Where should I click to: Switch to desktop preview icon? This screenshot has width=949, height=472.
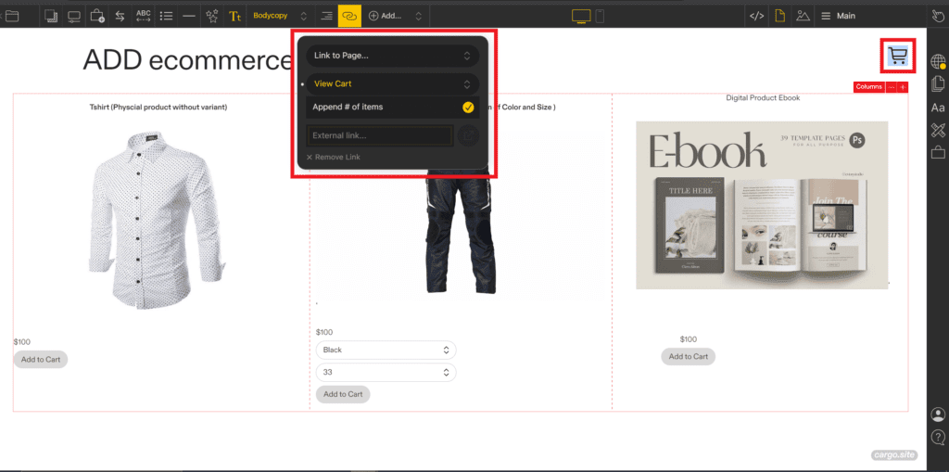(581, 17)
